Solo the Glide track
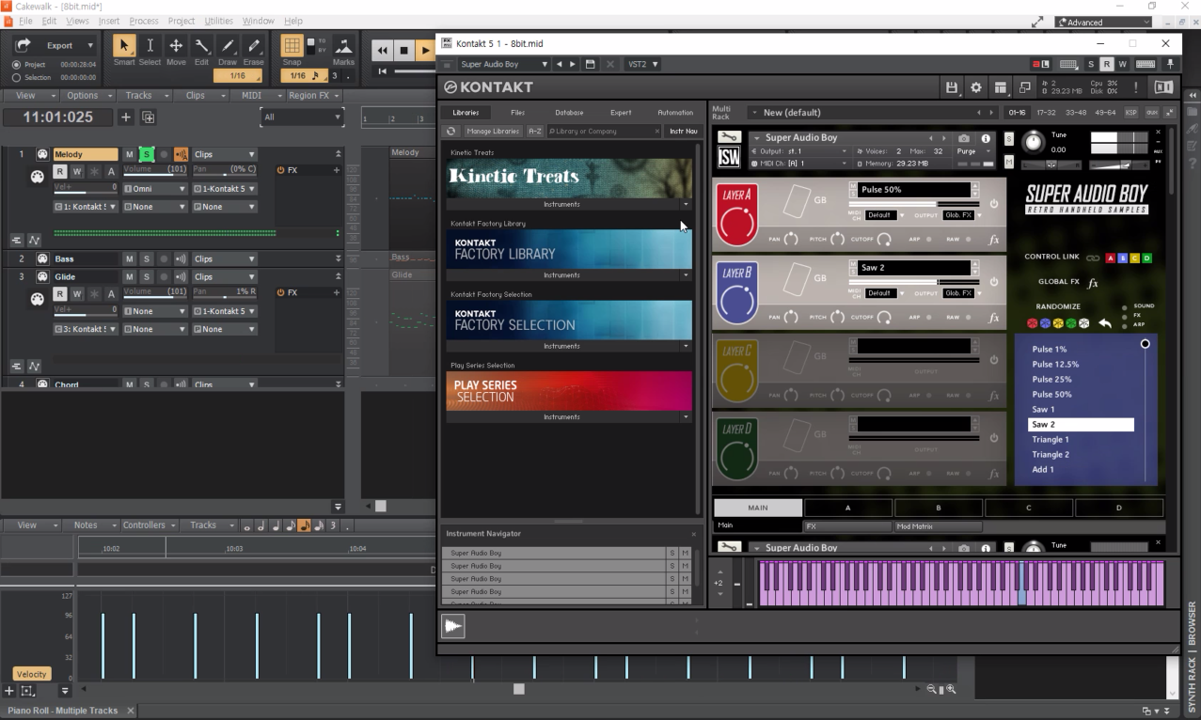 click(147, 276)
